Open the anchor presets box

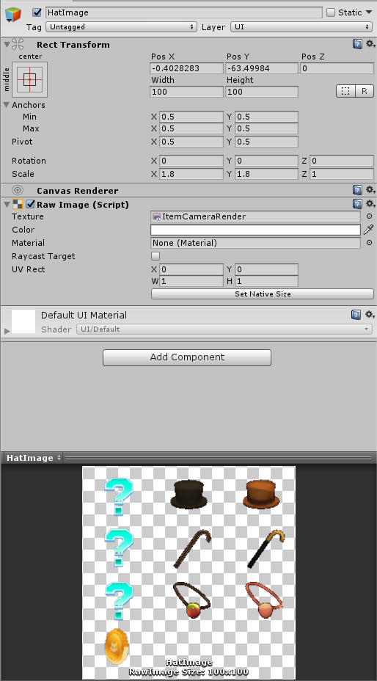[x=29, y=79]
